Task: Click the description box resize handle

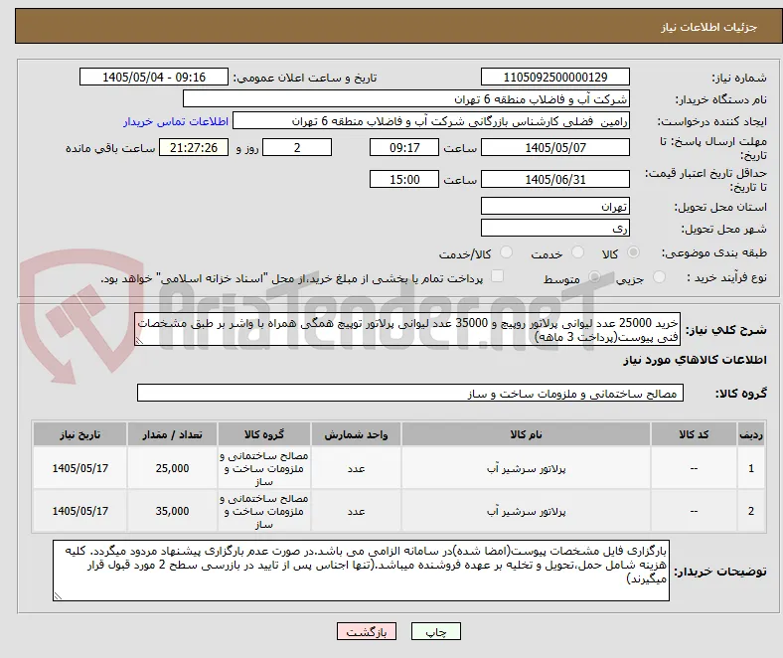Action: (139, 341)
